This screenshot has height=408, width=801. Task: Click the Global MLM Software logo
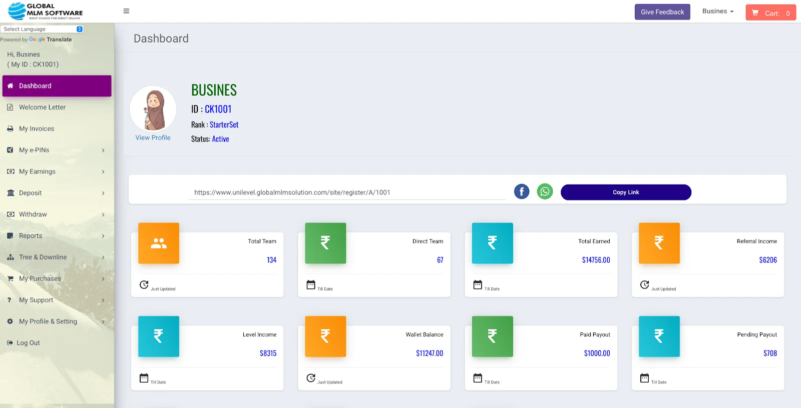[46, 11]
